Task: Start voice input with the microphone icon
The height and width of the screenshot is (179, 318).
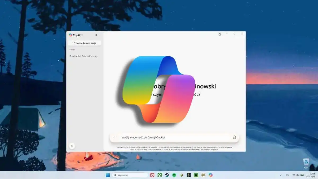Action: 235,137
